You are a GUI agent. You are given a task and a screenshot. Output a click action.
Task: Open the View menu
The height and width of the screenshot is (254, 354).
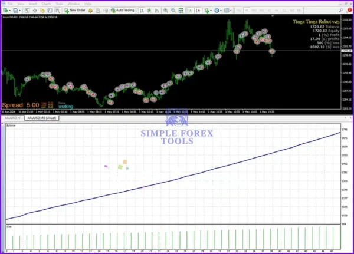click(x=21, y=4)
